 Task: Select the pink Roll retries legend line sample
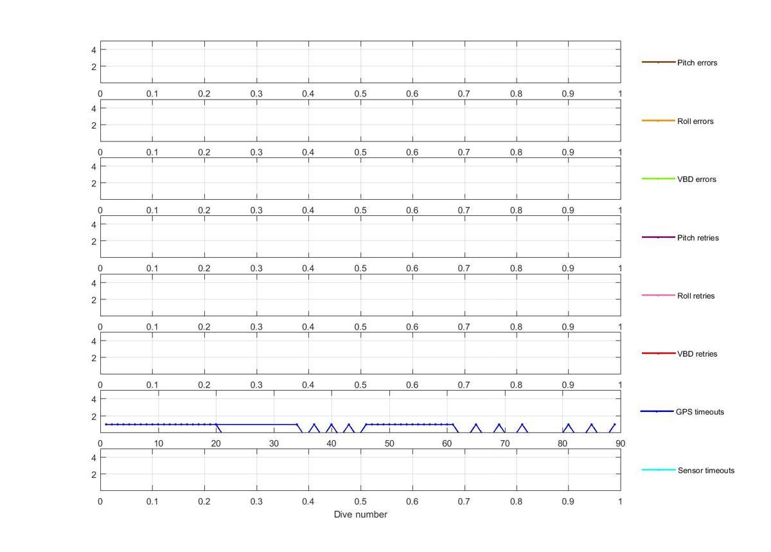[659, 296]
